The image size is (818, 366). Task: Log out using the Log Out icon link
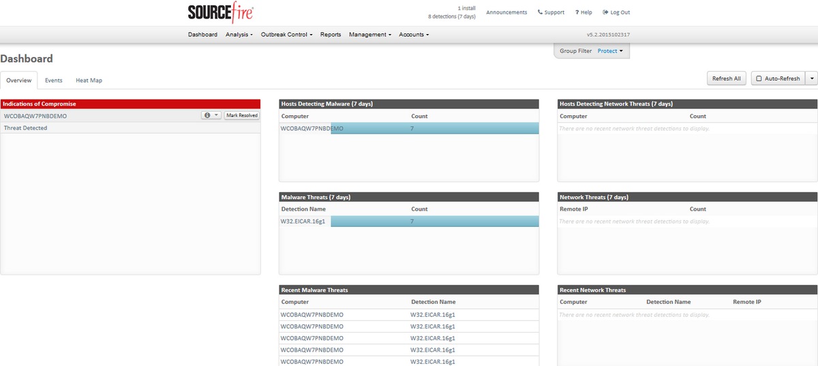click(x=616, y=12)
